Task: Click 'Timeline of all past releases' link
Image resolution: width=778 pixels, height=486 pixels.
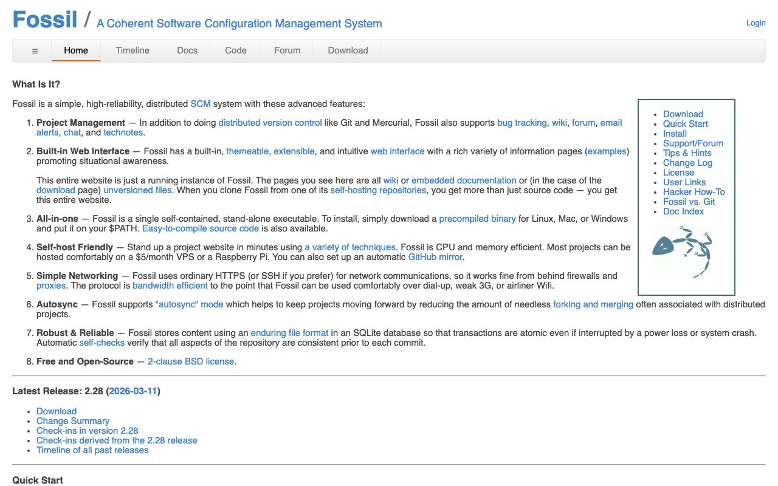Action: pyautogui.click(x=92, y=450)
